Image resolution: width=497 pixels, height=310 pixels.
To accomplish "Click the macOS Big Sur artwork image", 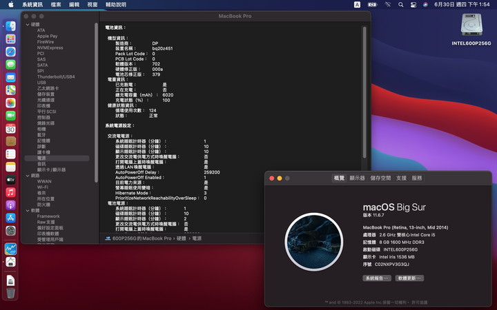I will tap(314, 242).
